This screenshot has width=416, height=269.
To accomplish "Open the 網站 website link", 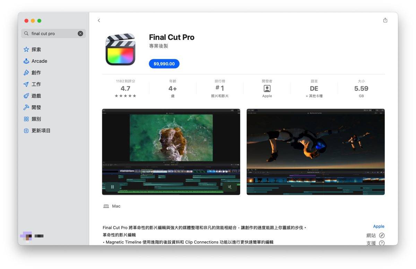I will 371,235.
